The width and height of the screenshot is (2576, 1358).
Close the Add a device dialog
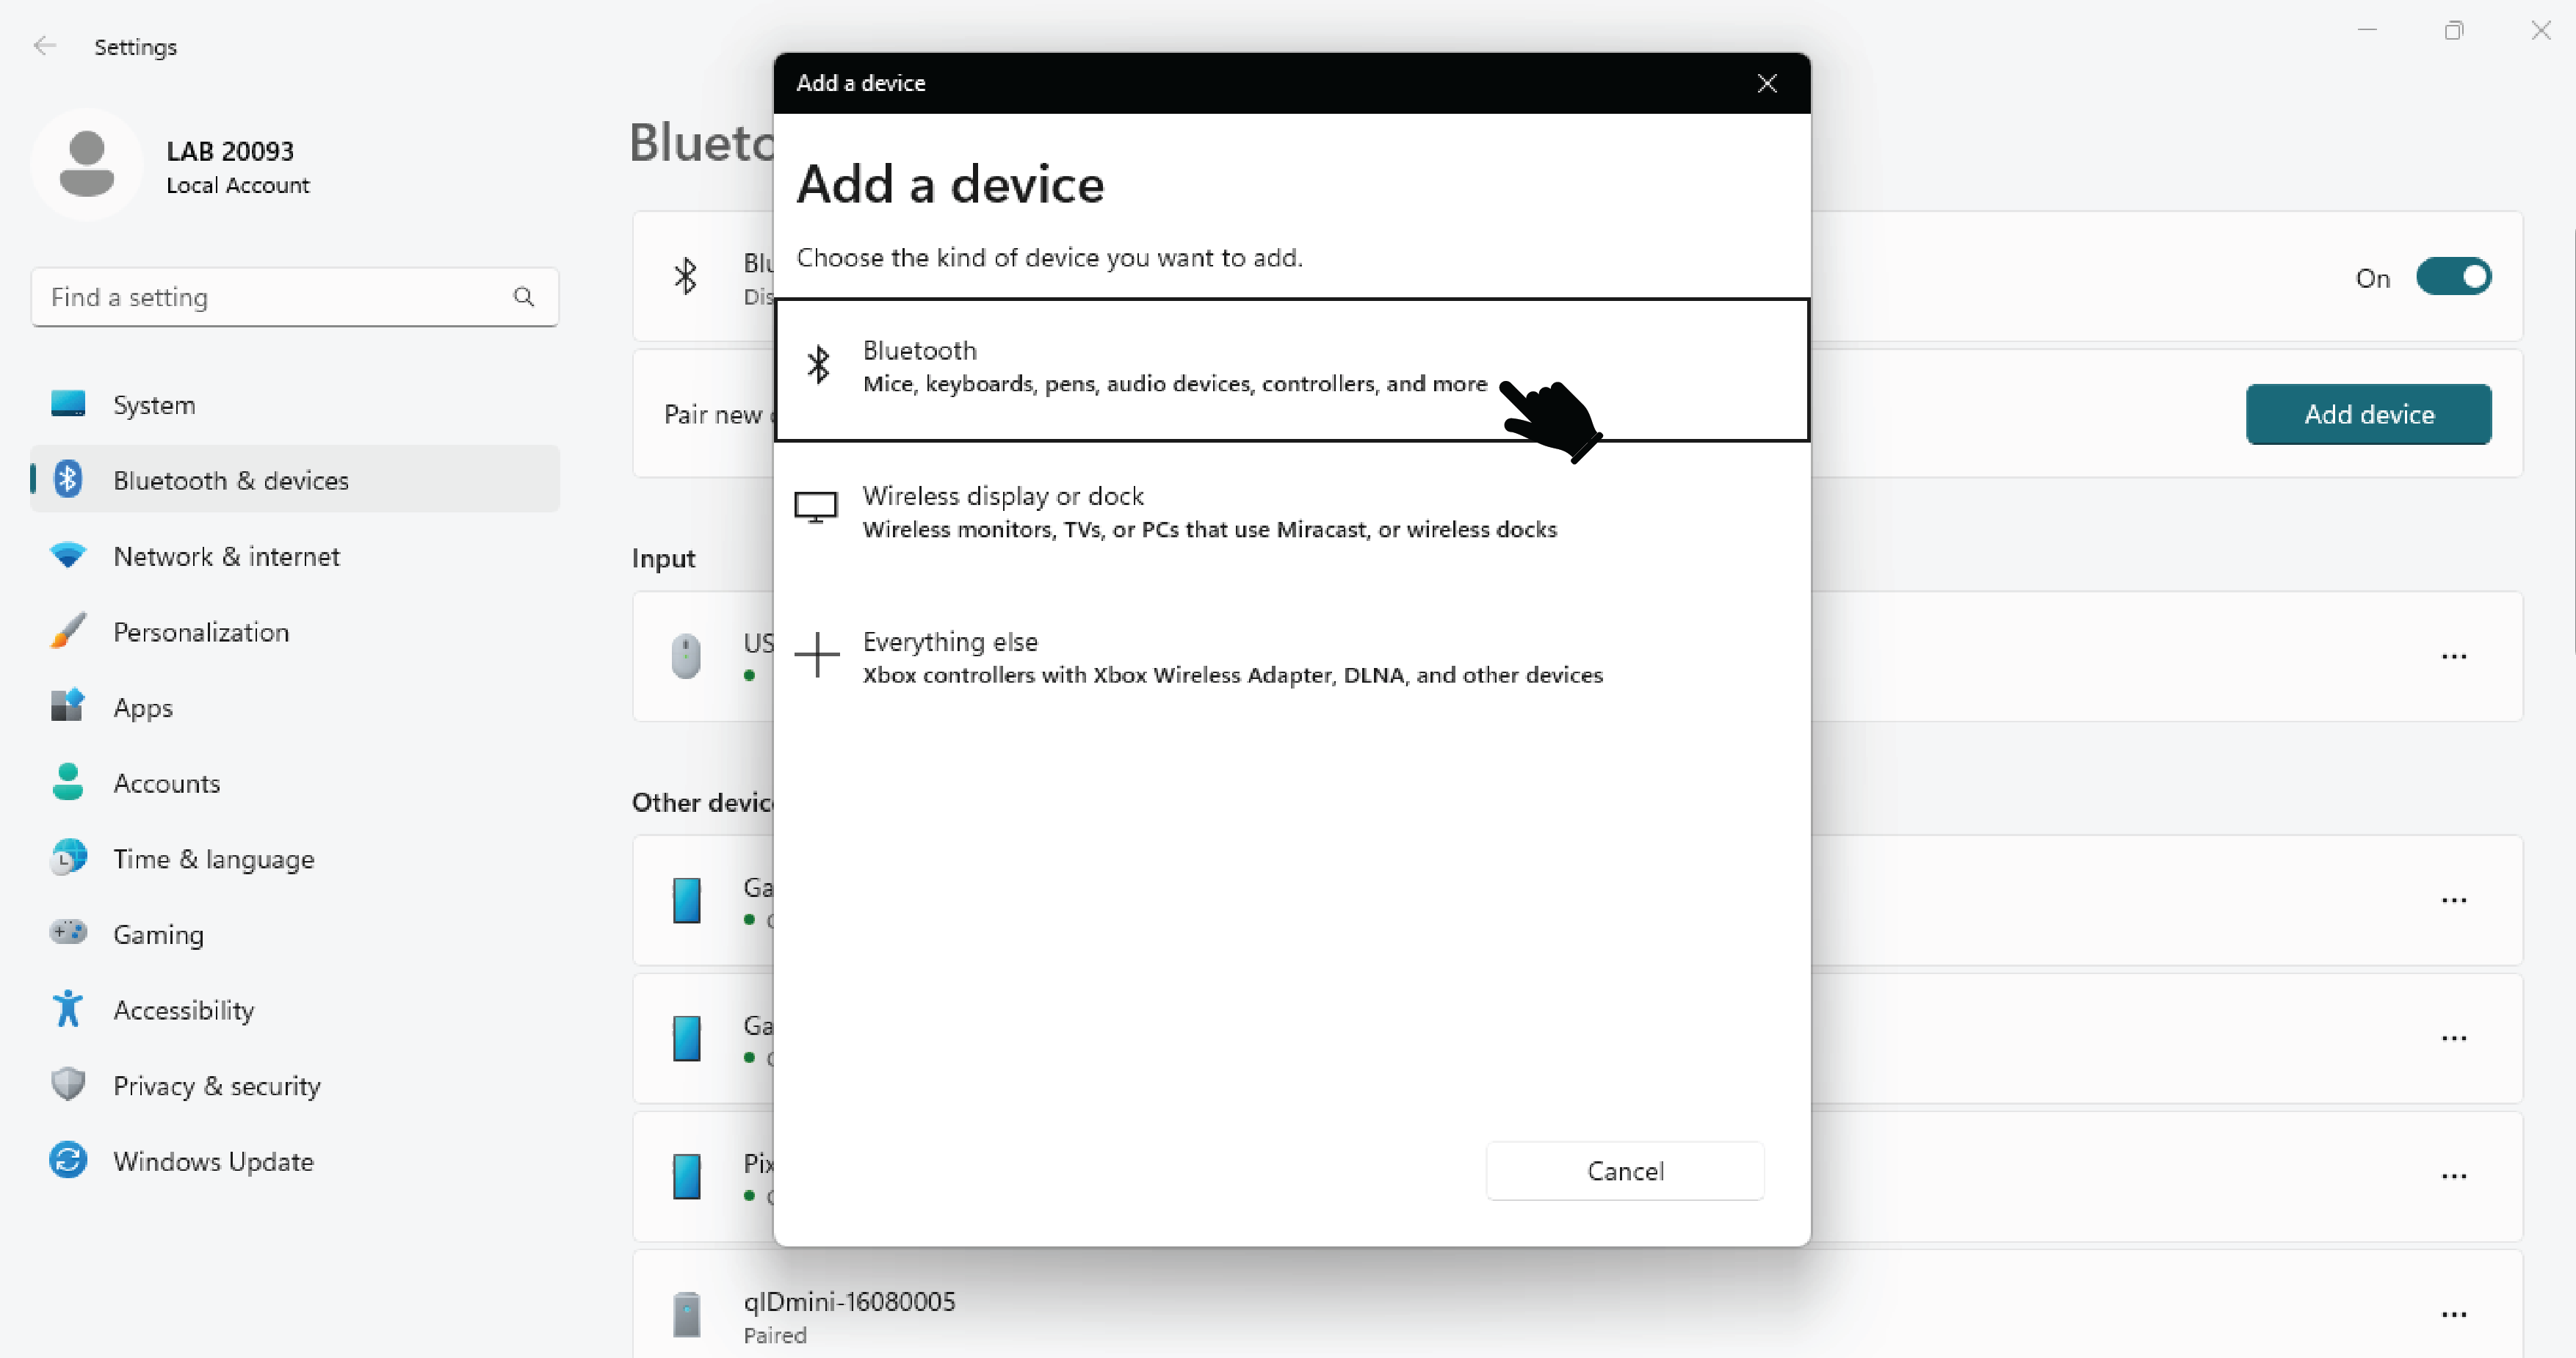[x=1766, y=84]
